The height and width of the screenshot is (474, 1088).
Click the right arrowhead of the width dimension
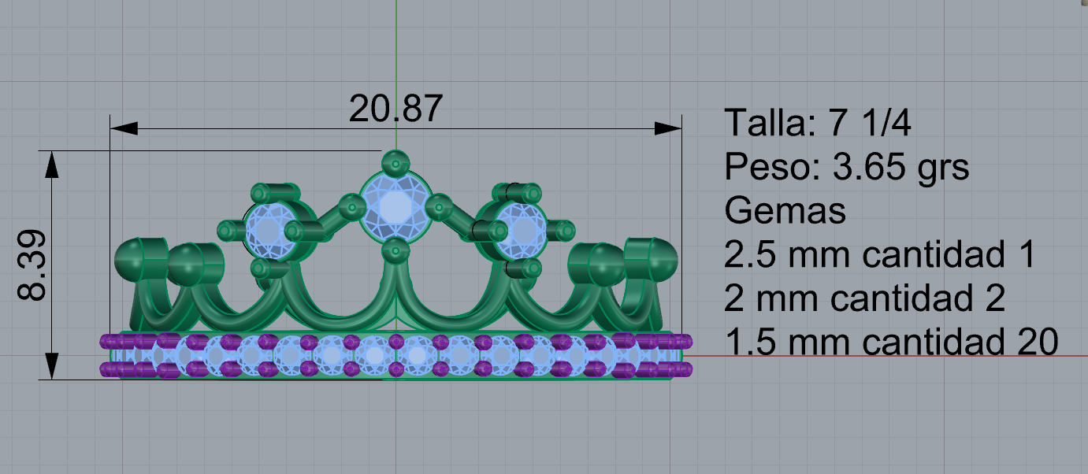[668, 128]
